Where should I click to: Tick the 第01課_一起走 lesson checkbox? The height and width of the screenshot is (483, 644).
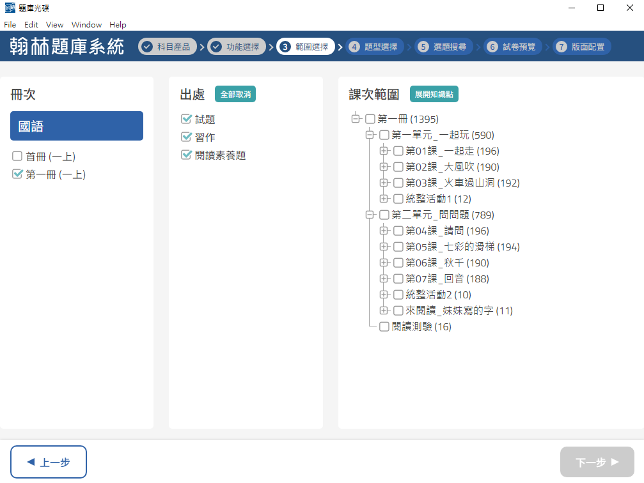pyautogui.click(x=398, y=151)
